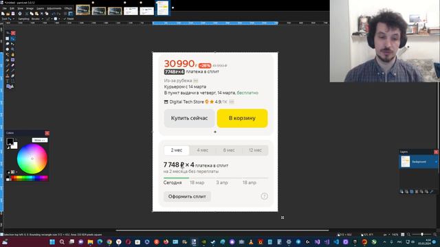Screen dimensions: 440x247
Task: Select the Move Selection tool
Action: click(x=12, y=44)
